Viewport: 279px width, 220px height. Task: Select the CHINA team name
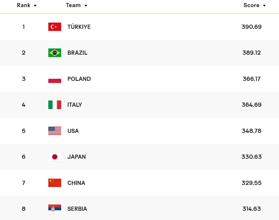(x=76, y=183)
